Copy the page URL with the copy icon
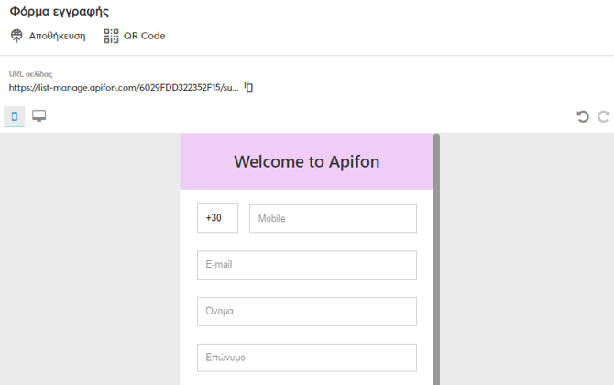The width and height of the screenshot is (614, 385). [x=249, y=87]
